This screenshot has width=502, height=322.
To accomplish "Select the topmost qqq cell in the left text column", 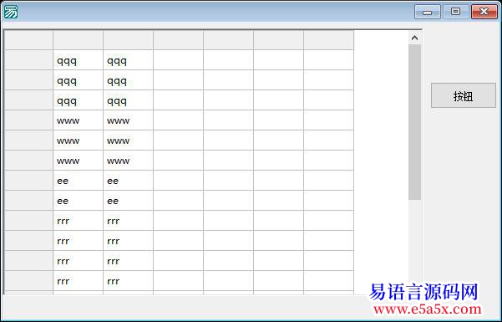I will (79, 60).
